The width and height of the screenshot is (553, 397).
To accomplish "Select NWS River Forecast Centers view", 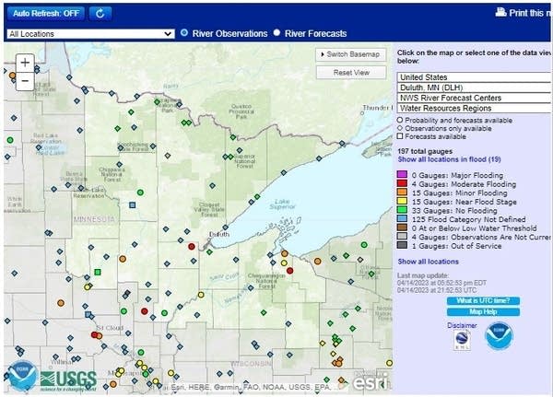I will (474, 98).
